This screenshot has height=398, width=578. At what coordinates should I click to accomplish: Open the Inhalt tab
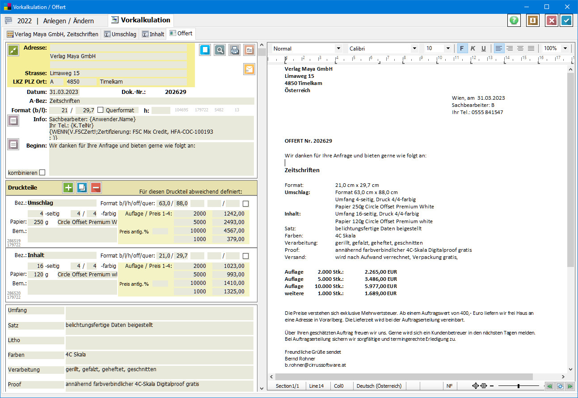(152, 34)
